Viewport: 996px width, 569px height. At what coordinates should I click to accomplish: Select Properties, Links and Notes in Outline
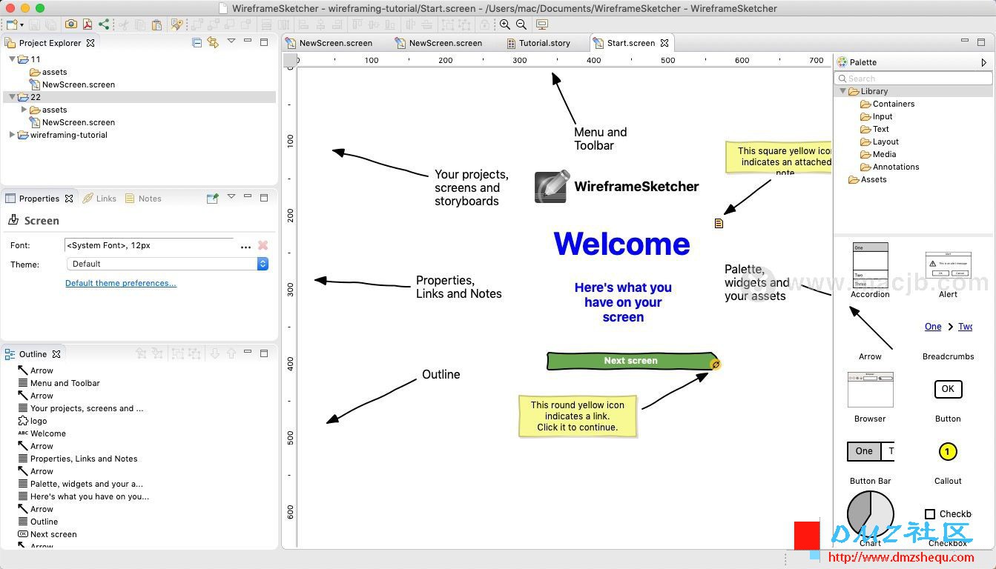(x=77, y=459)
